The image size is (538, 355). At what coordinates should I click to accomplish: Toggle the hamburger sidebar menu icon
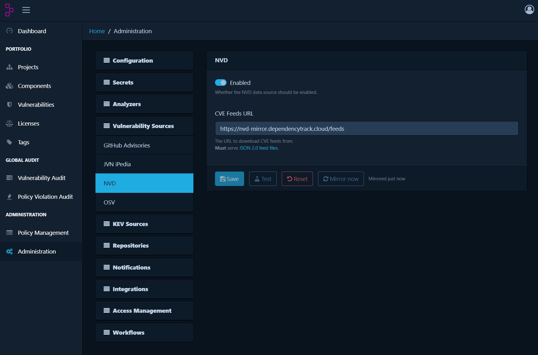coord(26,10)
